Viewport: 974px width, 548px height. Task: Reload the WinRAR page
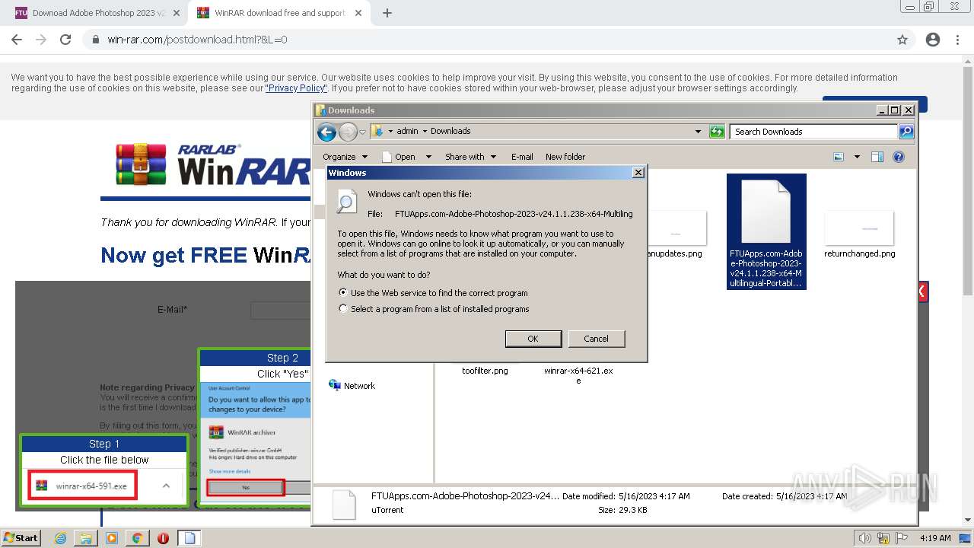[x=65, y=40]
